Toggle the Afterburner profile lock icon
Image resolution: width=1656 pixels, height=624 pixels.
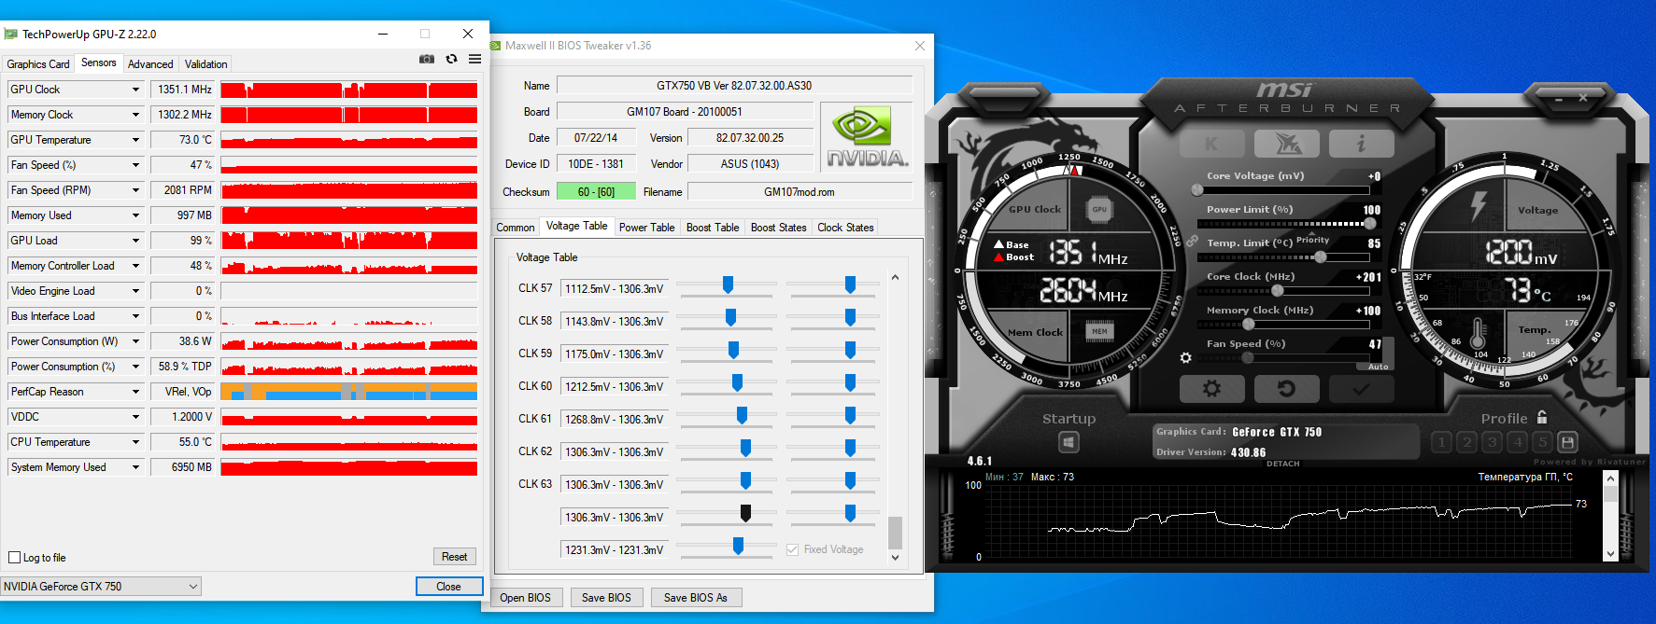pyautogui.click(x=1542, y=417)
